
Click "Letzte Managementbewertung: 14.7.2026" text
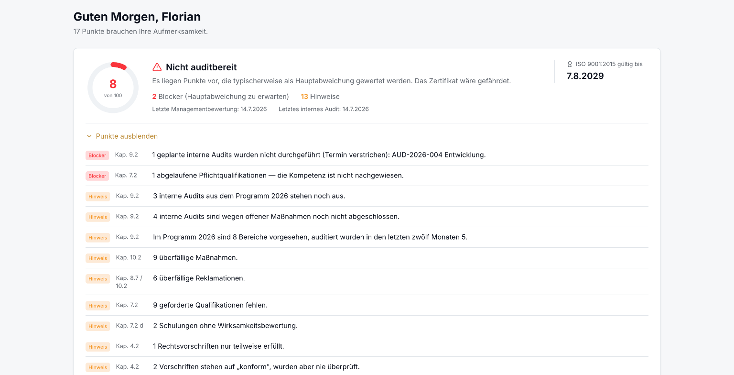point(209,109)
